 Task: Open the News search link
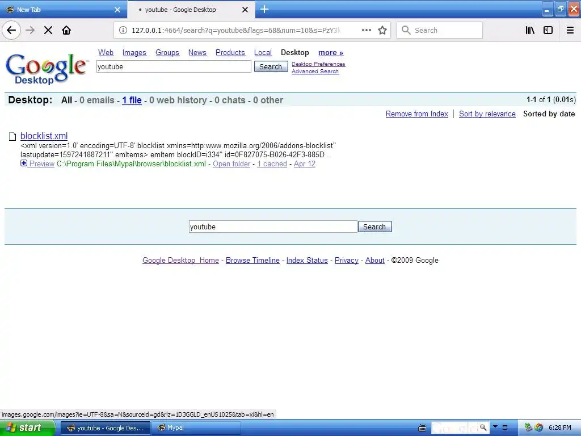point(197,53)
